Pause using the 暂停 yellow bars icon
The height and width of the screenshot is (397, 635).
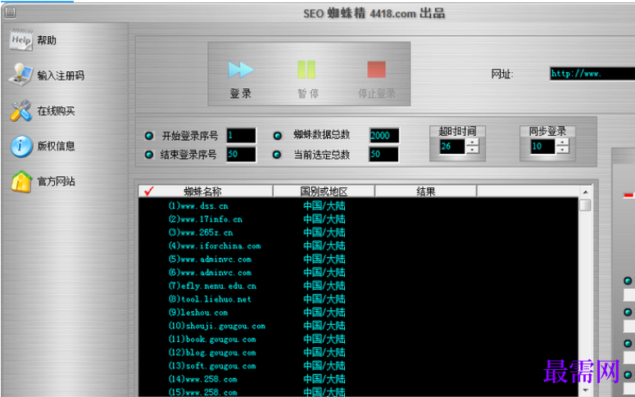306,70
